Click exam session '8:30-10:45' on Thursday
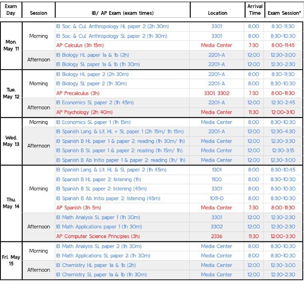This screenshot has width=304, height=281. pyautogui.click(x=283, y=170)
